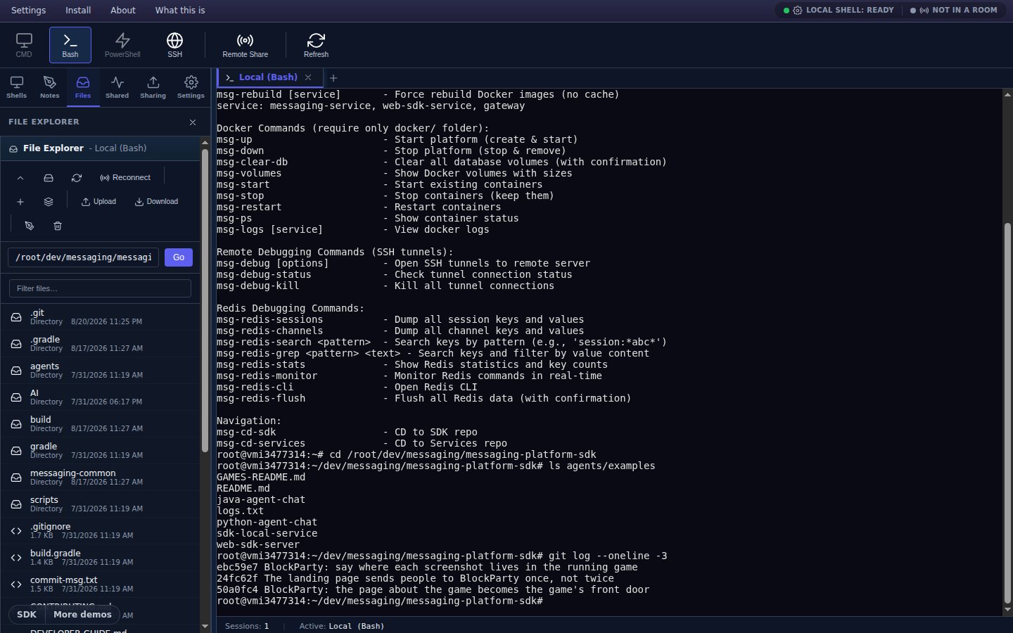Open the What this is menu
The width and height of the screenshot is (1013, 633).
click(180, 11)
